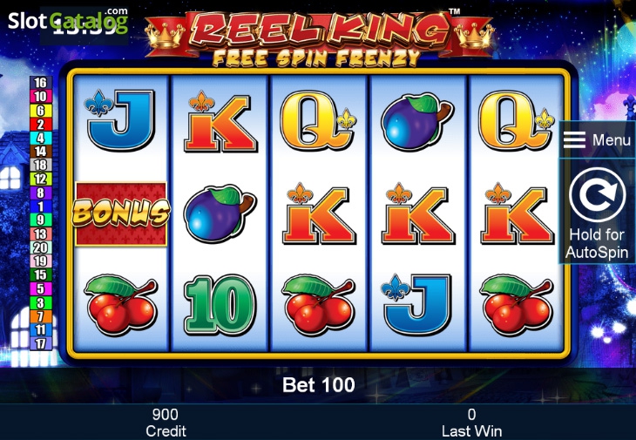This screenshot has width=636, height=440.
Task: Click the Q symbol on the third reel
Action: 318,120
